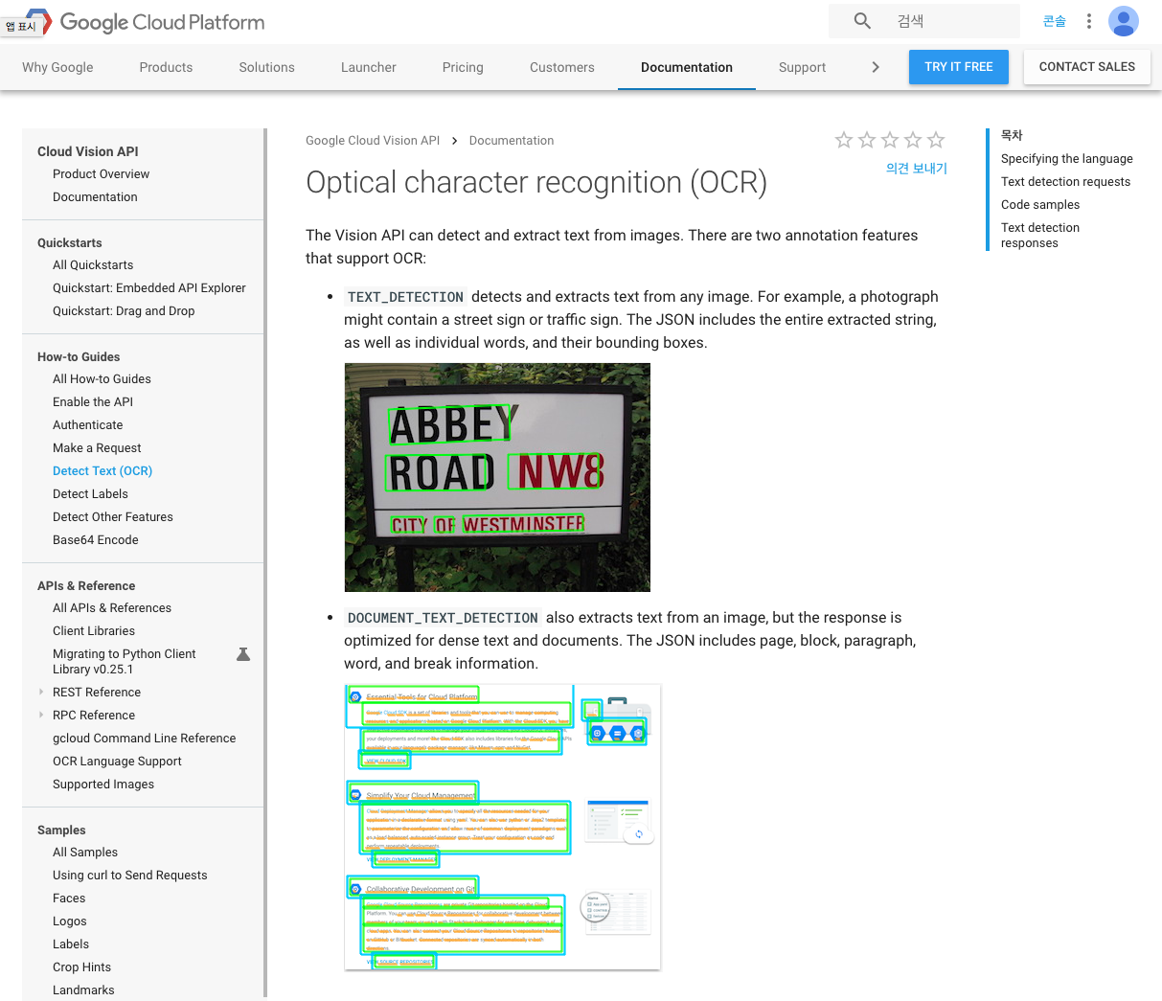Screen dimensions: 1162x1001
Task: Open the Products menu
Action: (166, 67)
